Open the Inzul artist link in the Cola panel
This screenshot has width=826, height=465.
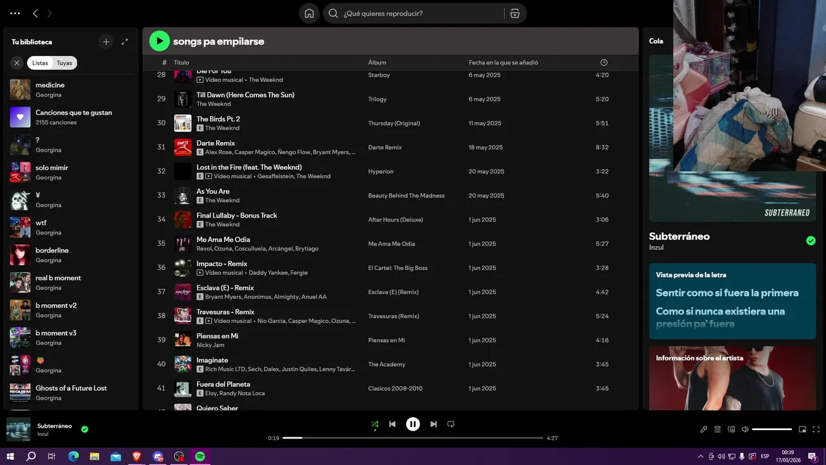(656, 247)
